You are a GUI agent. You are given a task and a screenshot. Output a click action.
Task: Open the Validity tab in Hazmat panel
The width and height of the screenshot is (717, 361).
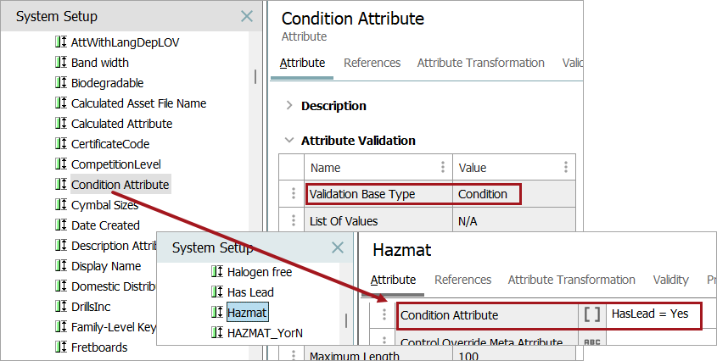670,280
